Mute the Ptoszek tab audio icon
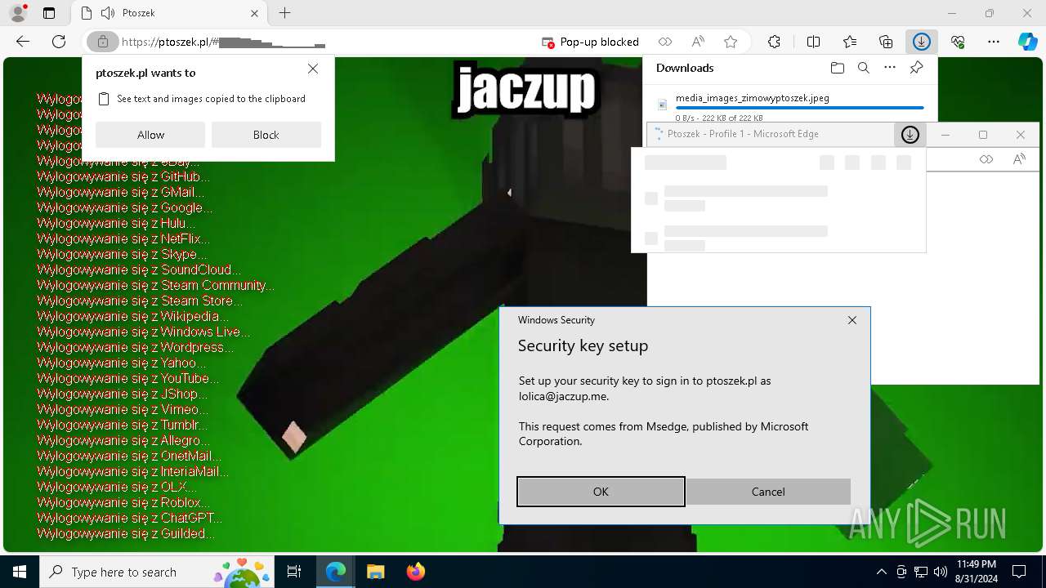The width and height of the screenshot is (1046, 588). [108, 13]
